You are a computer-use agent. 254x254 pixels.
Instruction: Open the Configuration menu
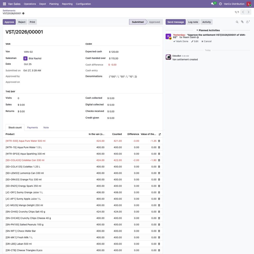83,4
